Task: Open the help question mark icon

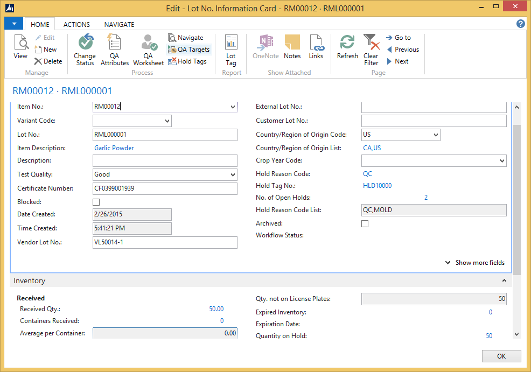Action: pyautogui.click(x=520, y=24)
